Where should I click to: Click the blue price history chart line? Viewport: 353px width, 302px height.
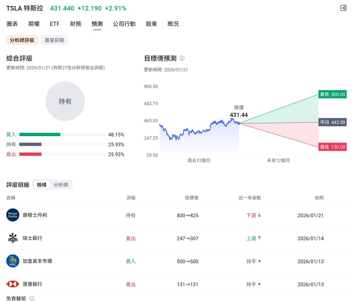[x=199, y=130]
